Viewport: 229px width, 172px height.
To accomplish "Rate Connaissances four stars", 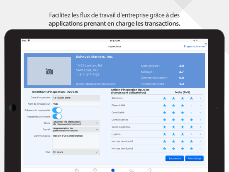I will [192, 120].
